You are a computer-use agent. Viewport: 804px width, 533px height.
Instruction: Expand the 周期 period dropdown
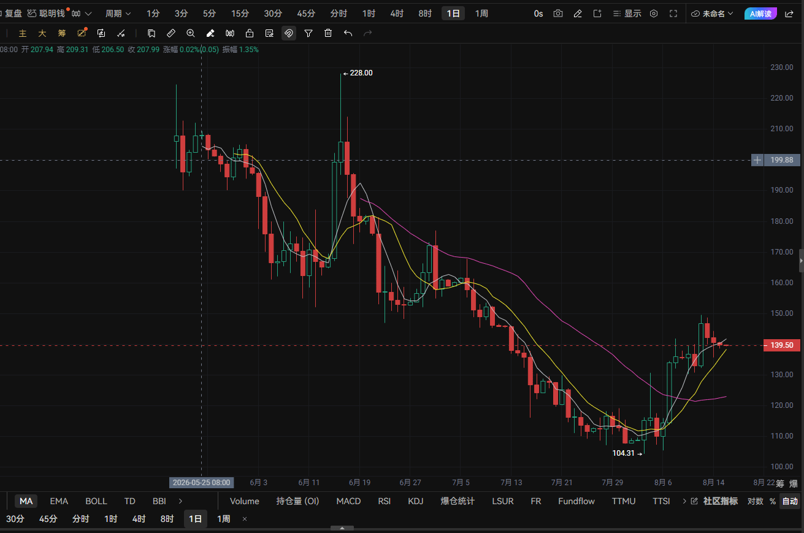pyautogui.click(x=118, y=13)
